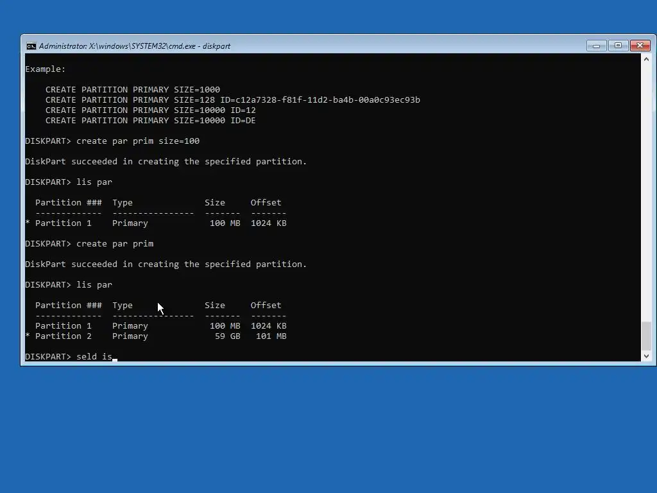Viewport: 657px width, 493px height.
Task: Open the cmd.exe system menu icon
Action: click(x=31, y=46)
